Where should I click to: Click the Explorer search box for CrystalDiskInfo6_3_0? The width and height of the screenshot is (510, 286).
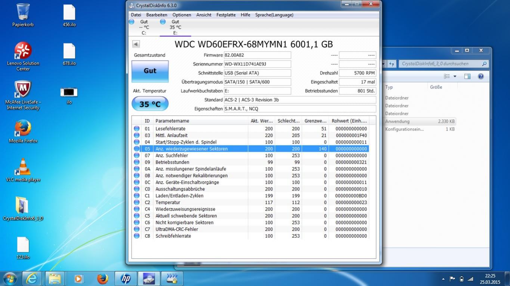[443, 64]
